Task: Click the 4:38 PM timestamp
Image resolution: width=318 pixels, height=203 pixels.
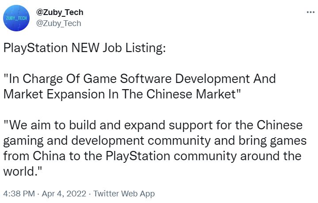Action: click(19, 193)
